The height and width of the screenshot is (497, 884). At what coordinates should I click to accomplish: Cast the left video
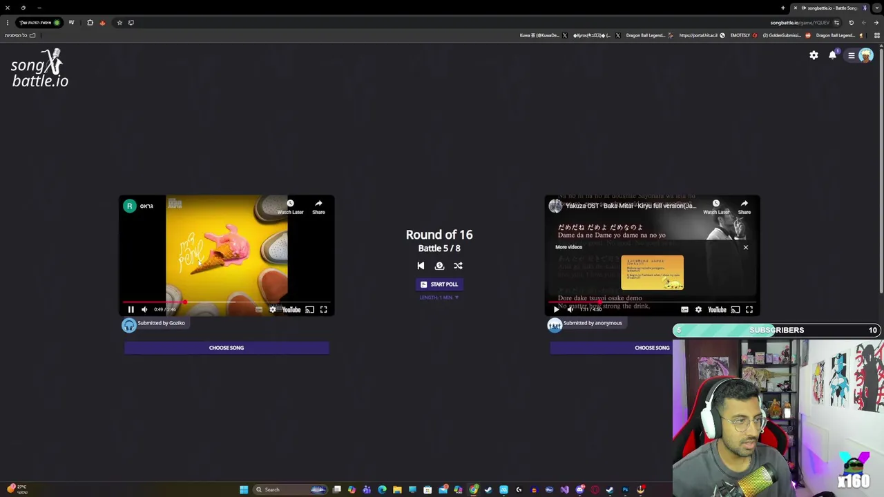point(310,310)
